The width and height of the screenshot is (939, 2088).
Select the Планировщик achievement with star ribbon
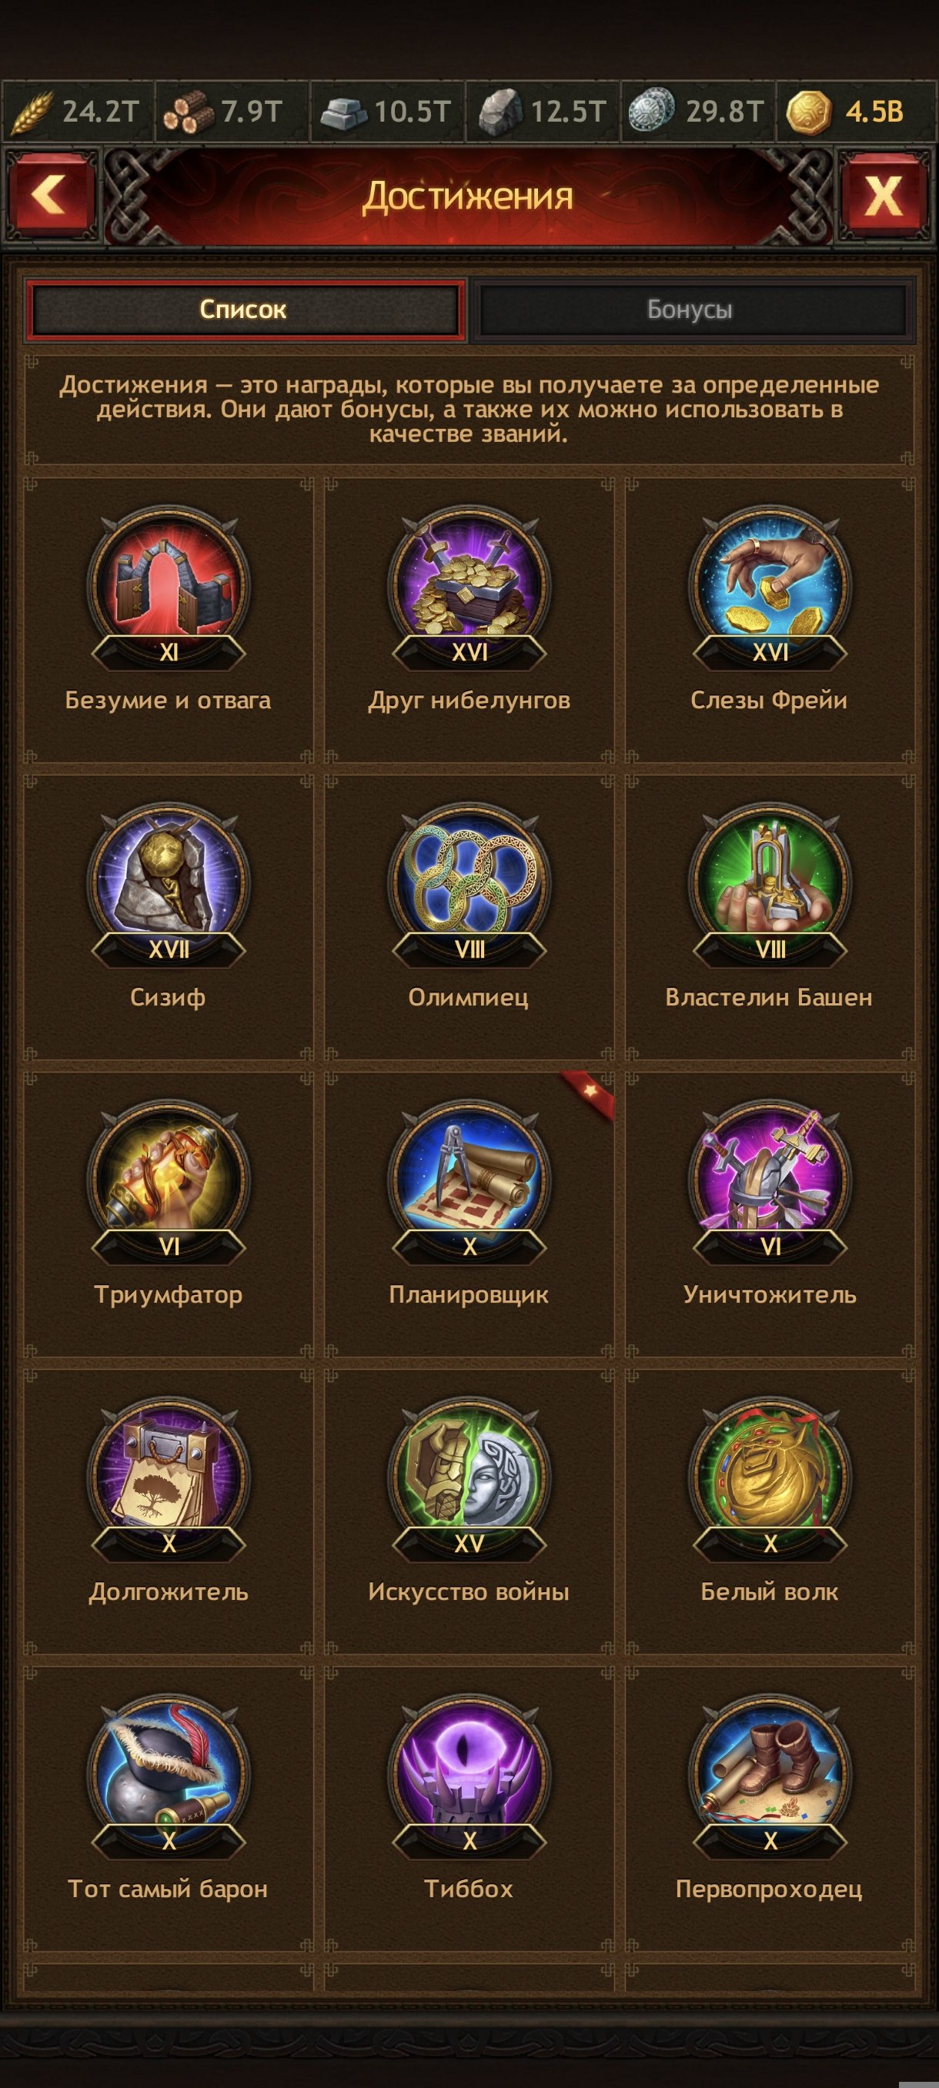[x=469, y=1215]
